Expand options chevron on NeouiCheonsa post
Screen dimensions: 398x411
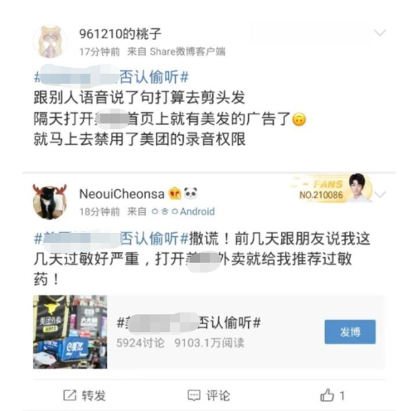(381, 195)
